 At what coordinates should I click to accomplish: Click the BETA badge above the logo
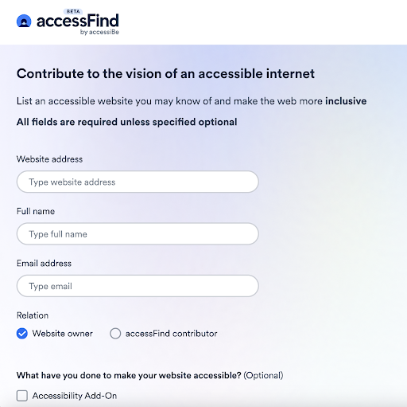73,11
